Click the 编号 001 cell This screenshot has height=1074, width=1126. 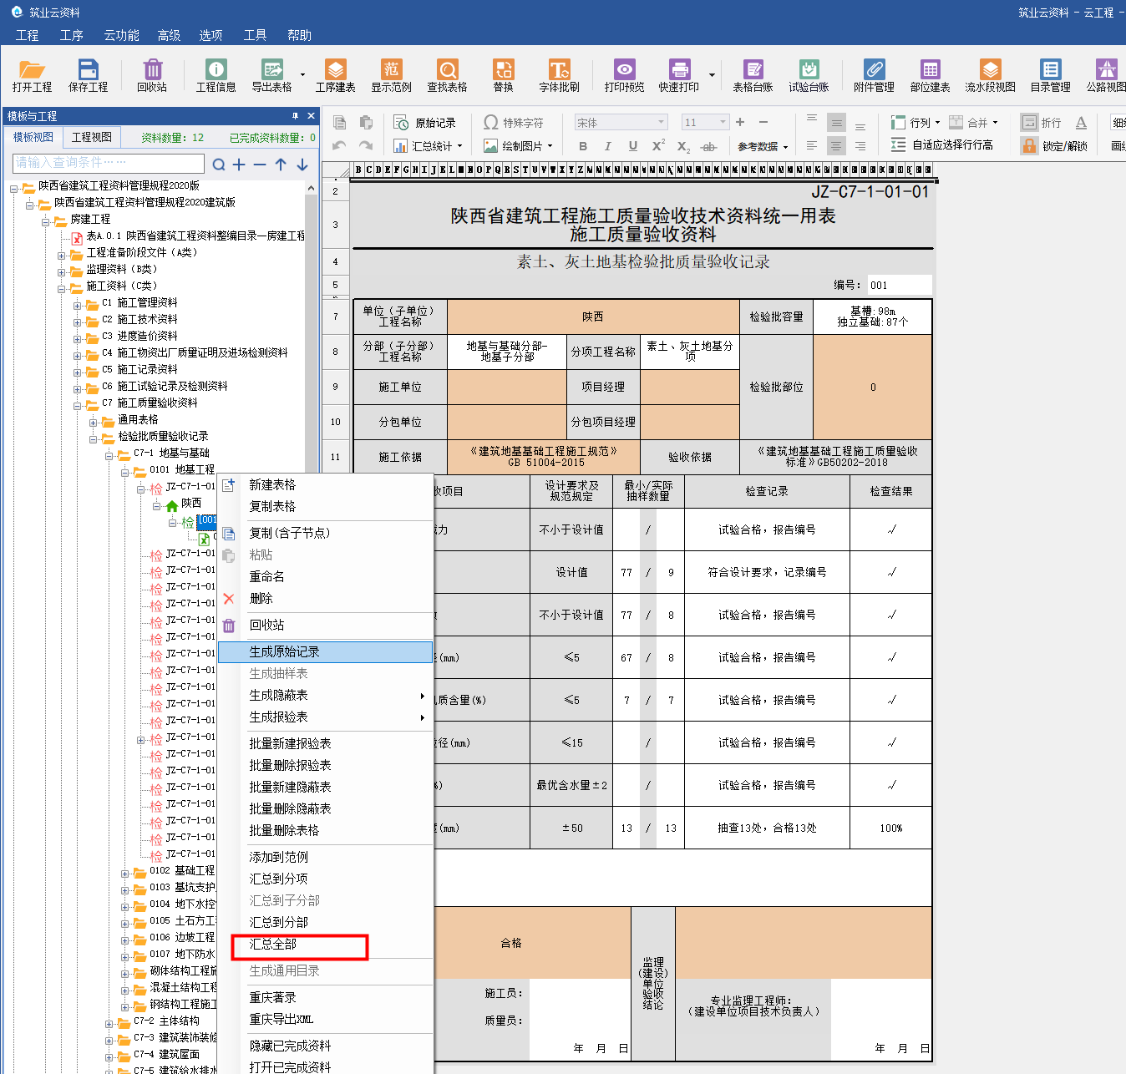[899, 285]
